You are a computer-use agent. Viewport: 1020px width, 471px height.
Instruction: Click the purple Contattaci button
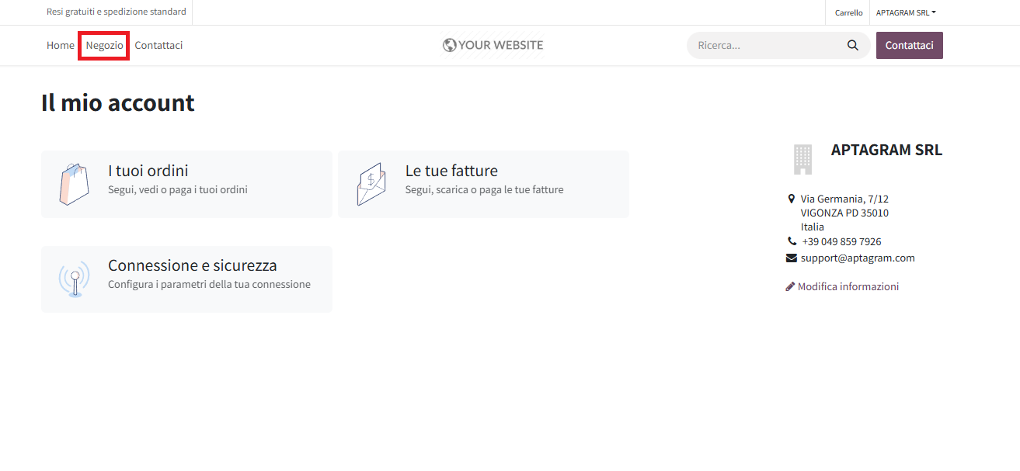tap(910, 45)
